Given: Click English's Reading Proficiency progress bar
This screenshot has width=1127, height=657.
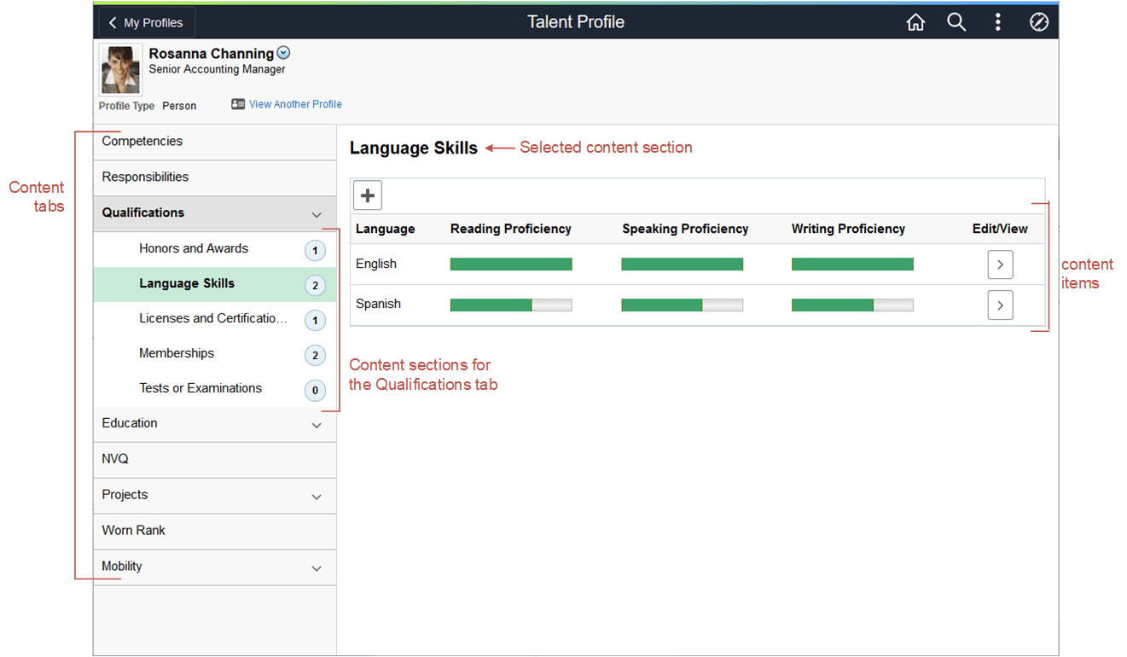Looking at the screenshot, I should 510,264.
